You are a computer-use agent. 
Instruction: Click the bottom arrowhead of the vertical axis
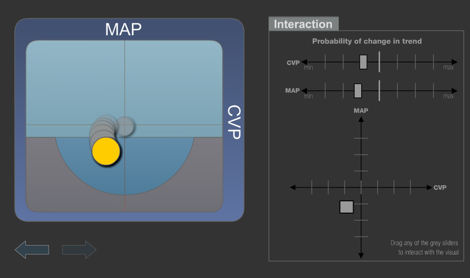click(x=361, y=255)
